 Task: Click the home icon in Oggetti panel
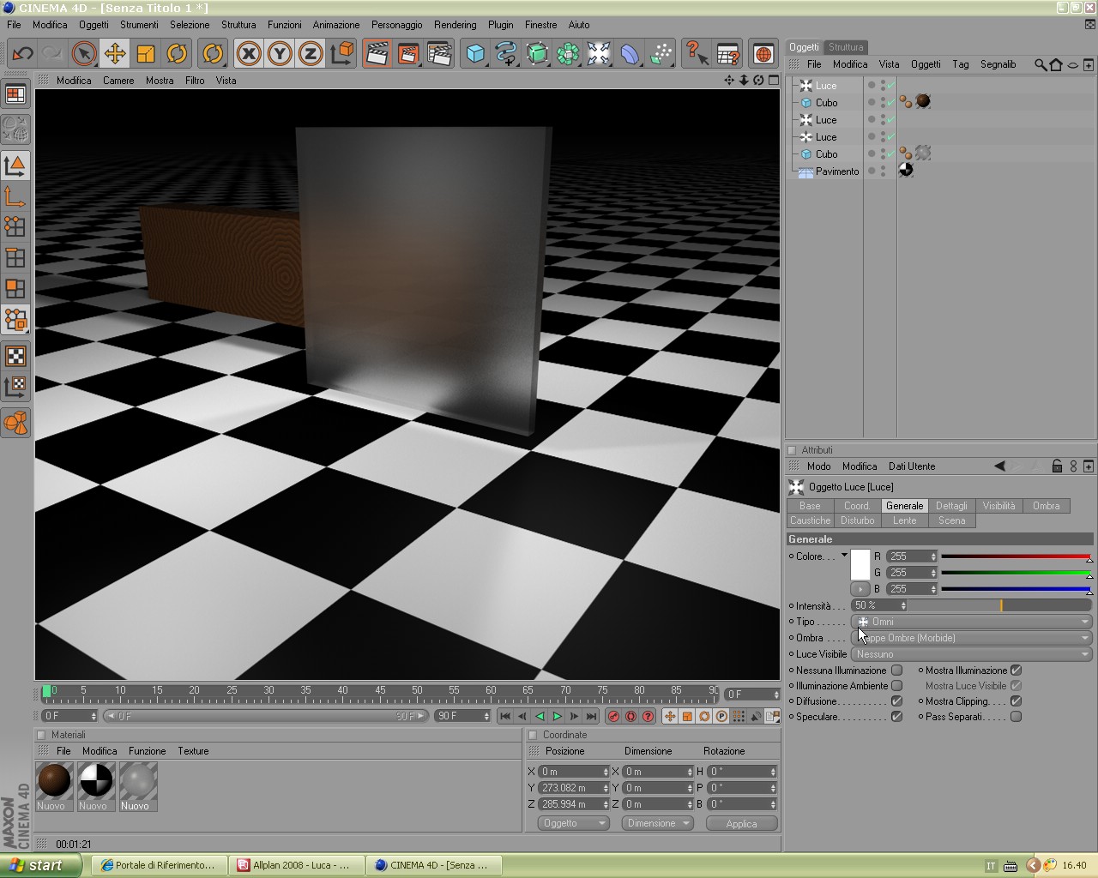[x=1056, y=64]
